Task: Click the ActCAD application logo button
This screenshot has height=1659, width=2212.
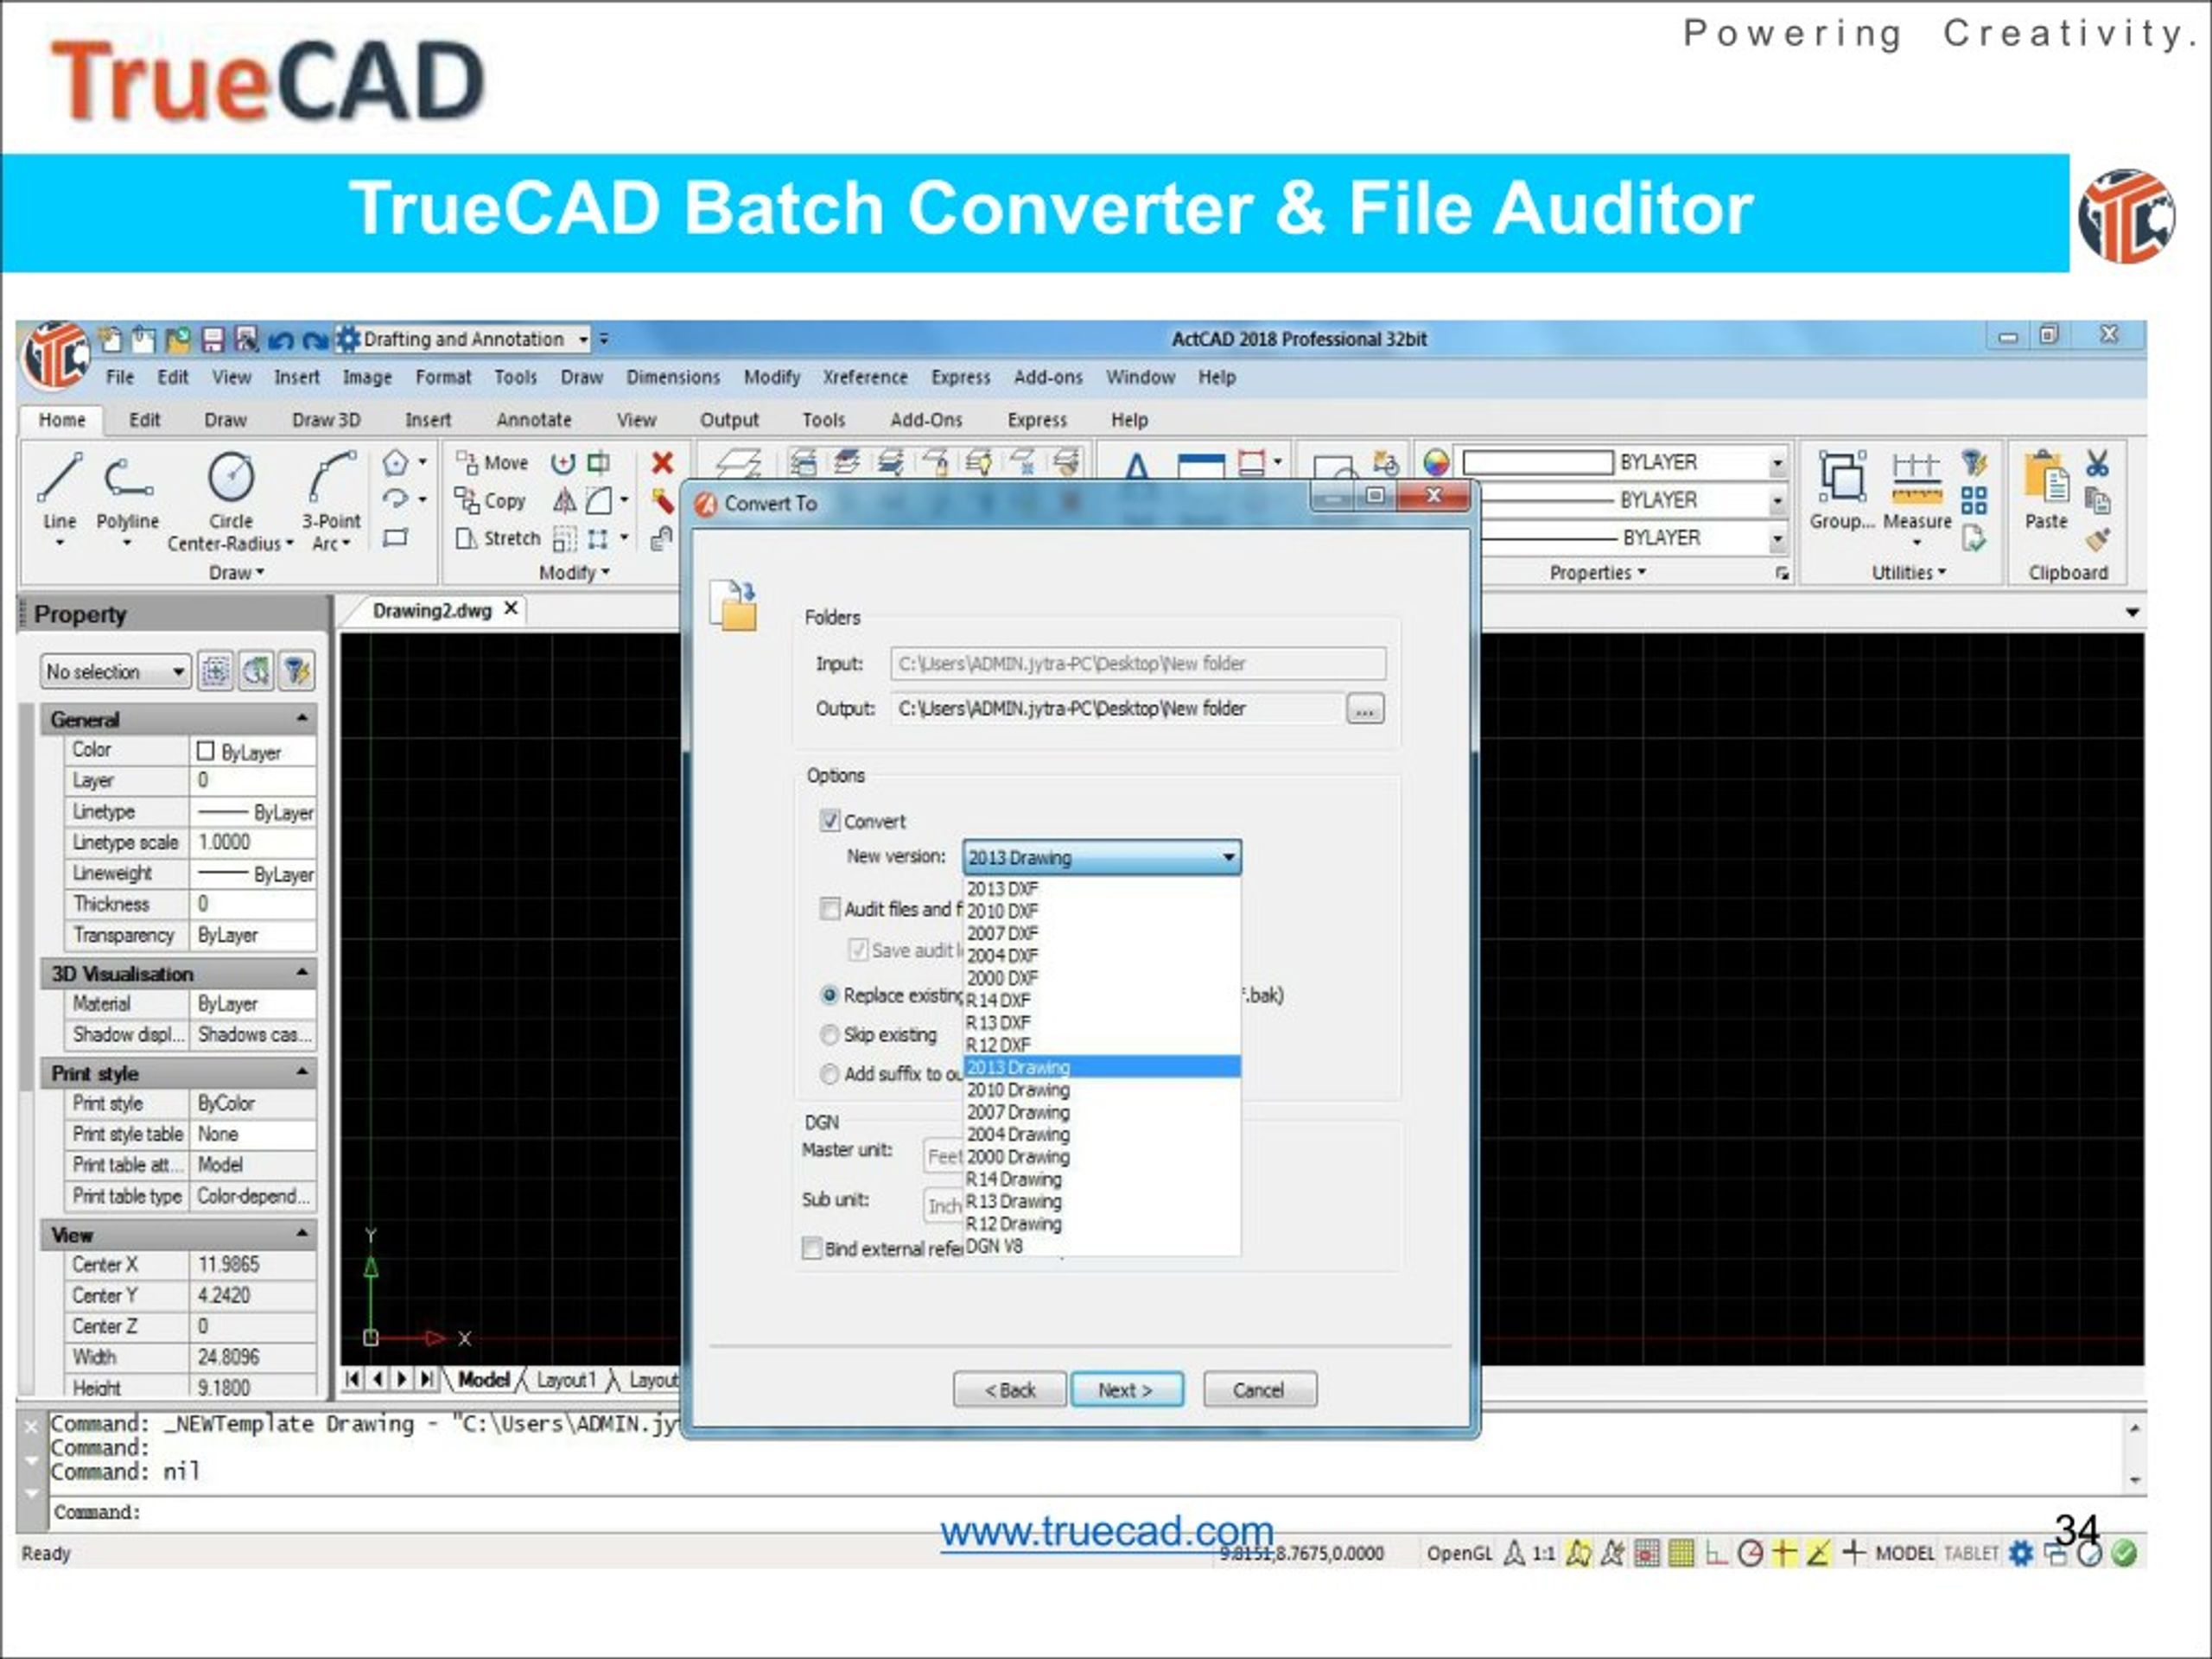Action: pos(55,354)
